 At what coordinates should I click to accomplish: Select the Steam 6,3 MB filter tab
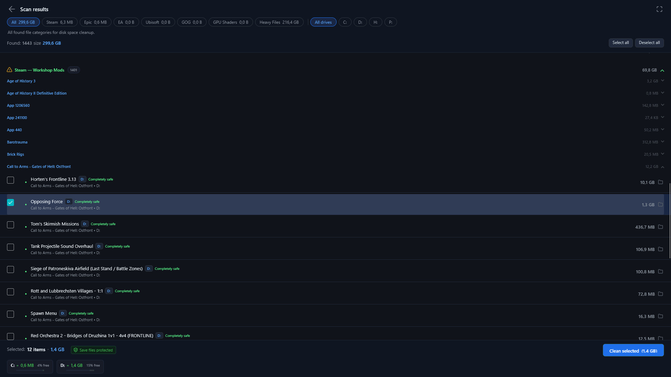tap(60, 22)
